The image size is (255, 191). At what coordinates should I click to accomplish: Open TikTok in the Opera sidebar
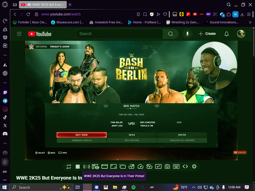[5, 117]
